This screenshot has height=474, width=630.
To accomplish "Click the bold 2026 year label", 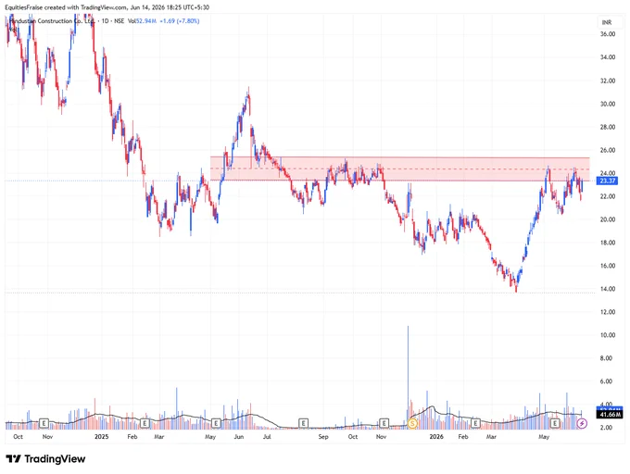I will pos(436,437).
